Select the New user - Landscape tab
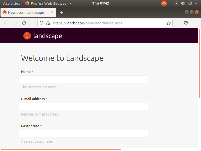Viewport: 201px width, 151px height. click(28, 12)
